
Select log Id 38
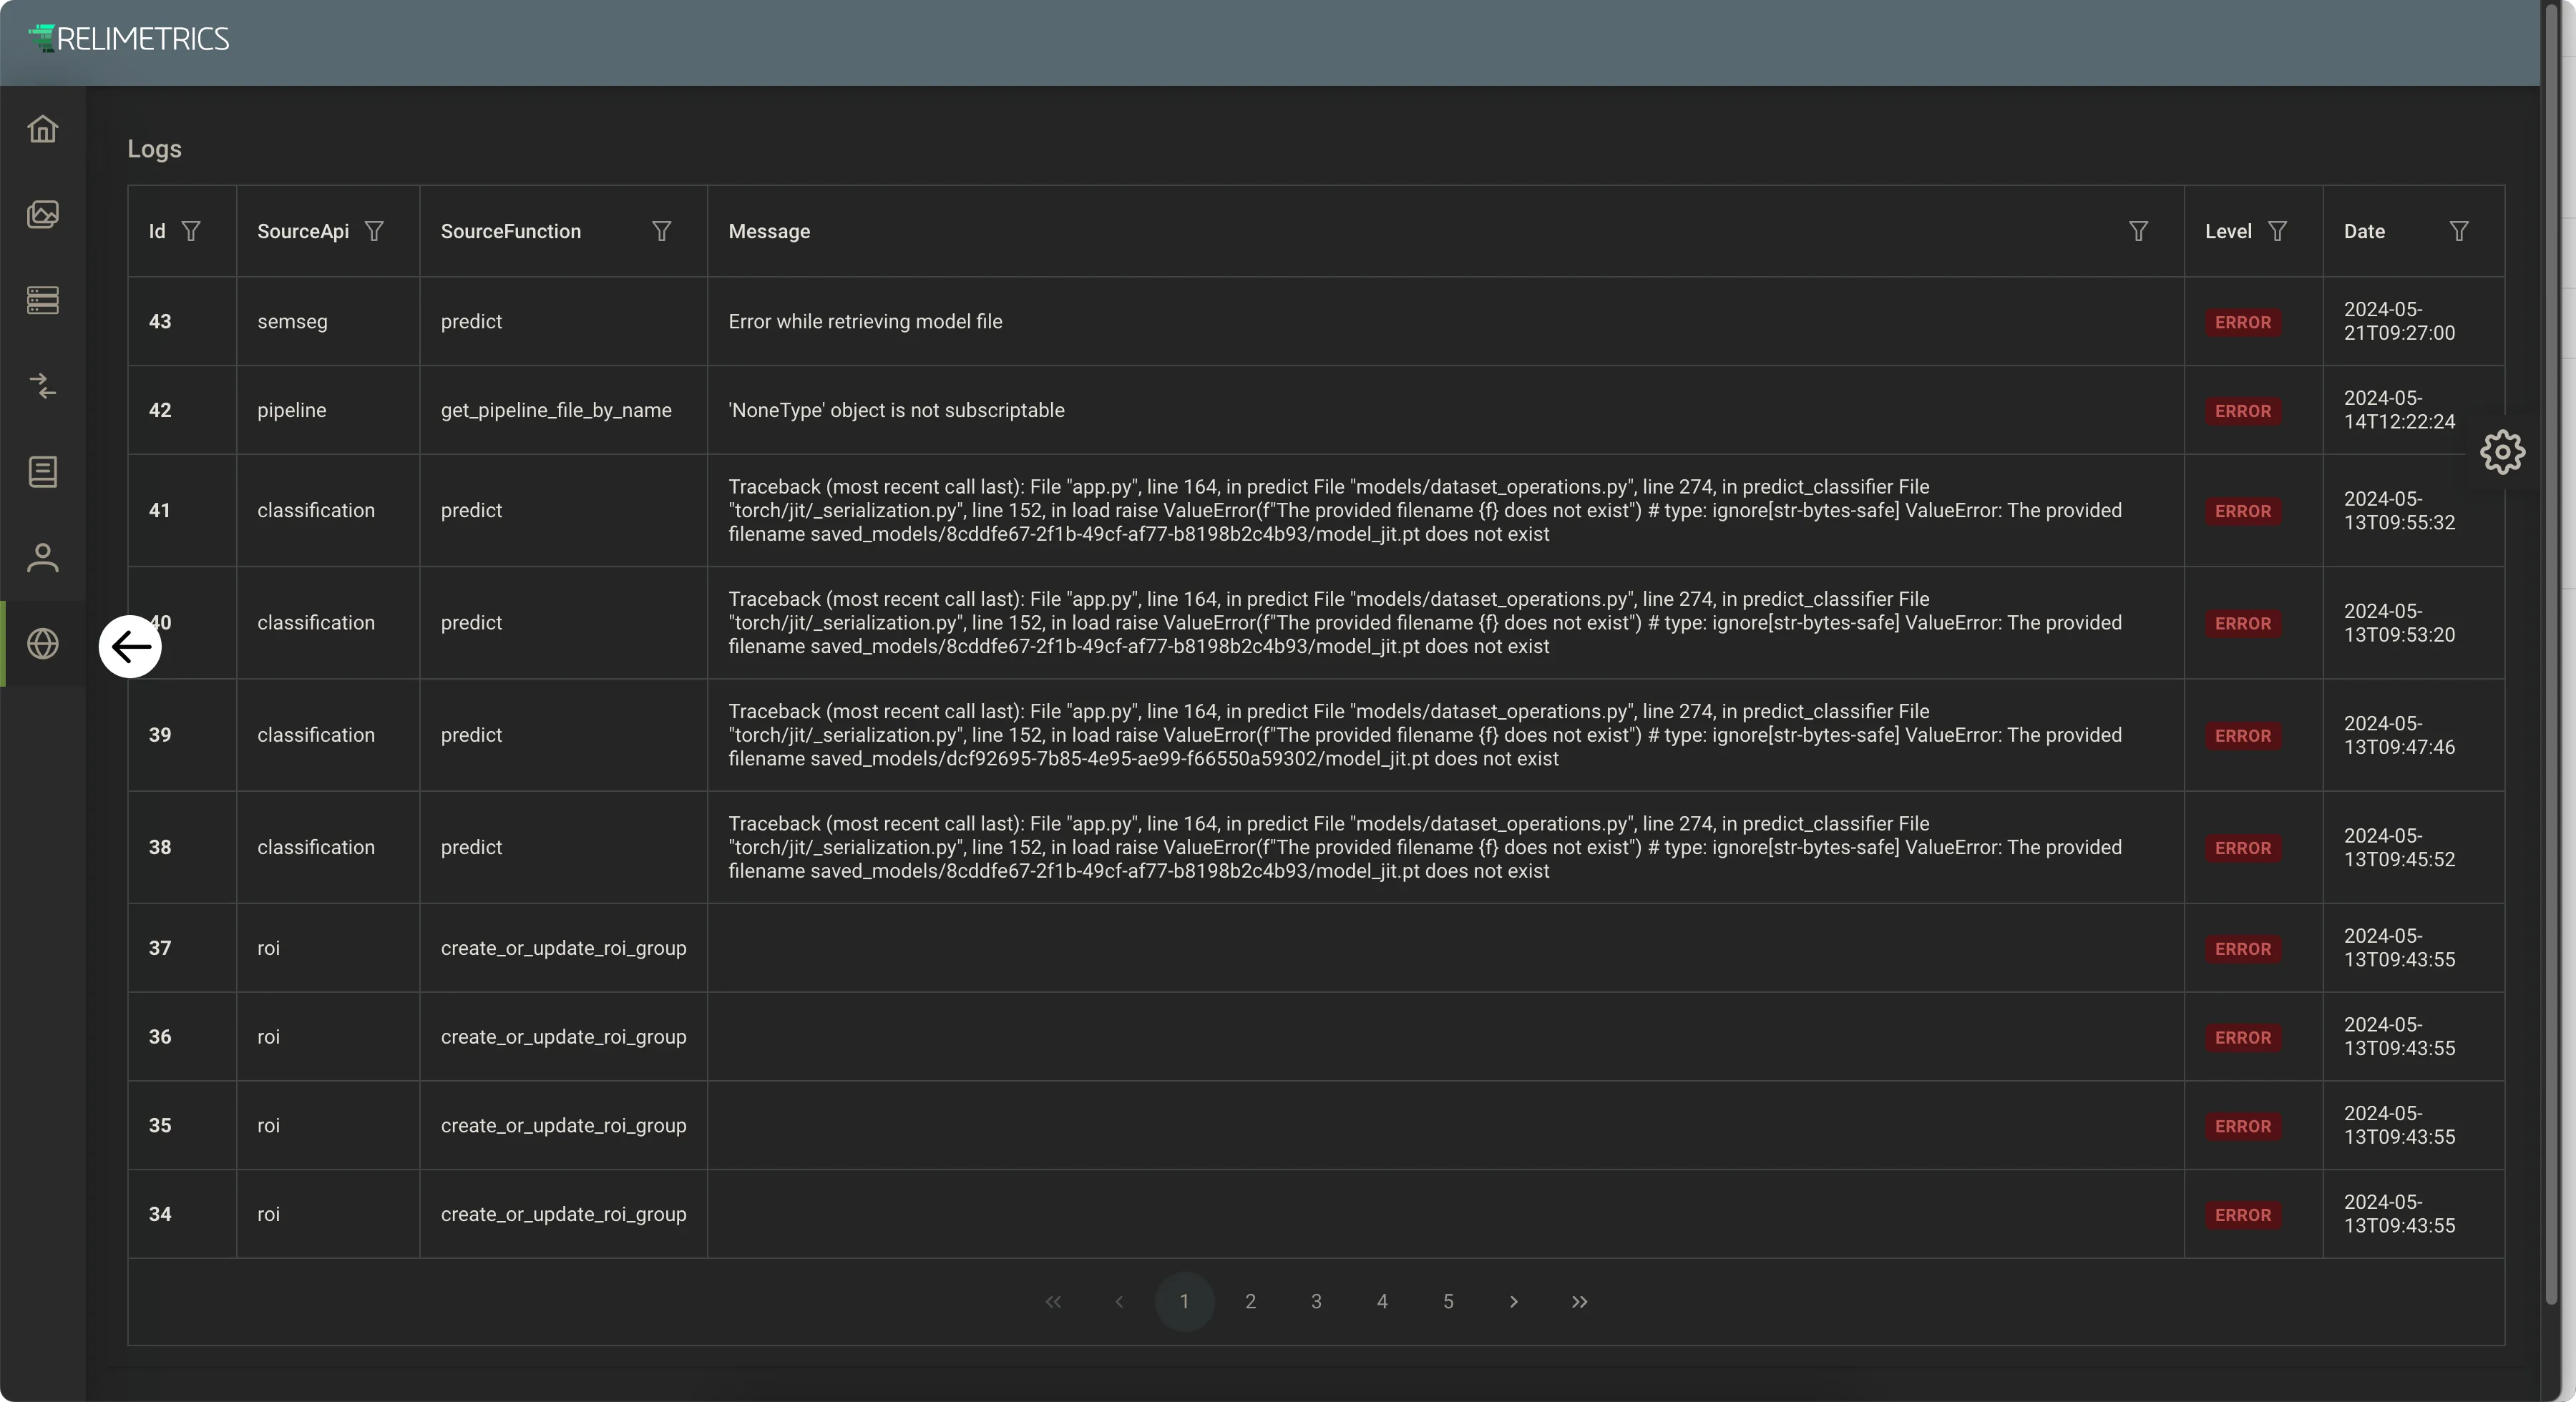point(160,847)
